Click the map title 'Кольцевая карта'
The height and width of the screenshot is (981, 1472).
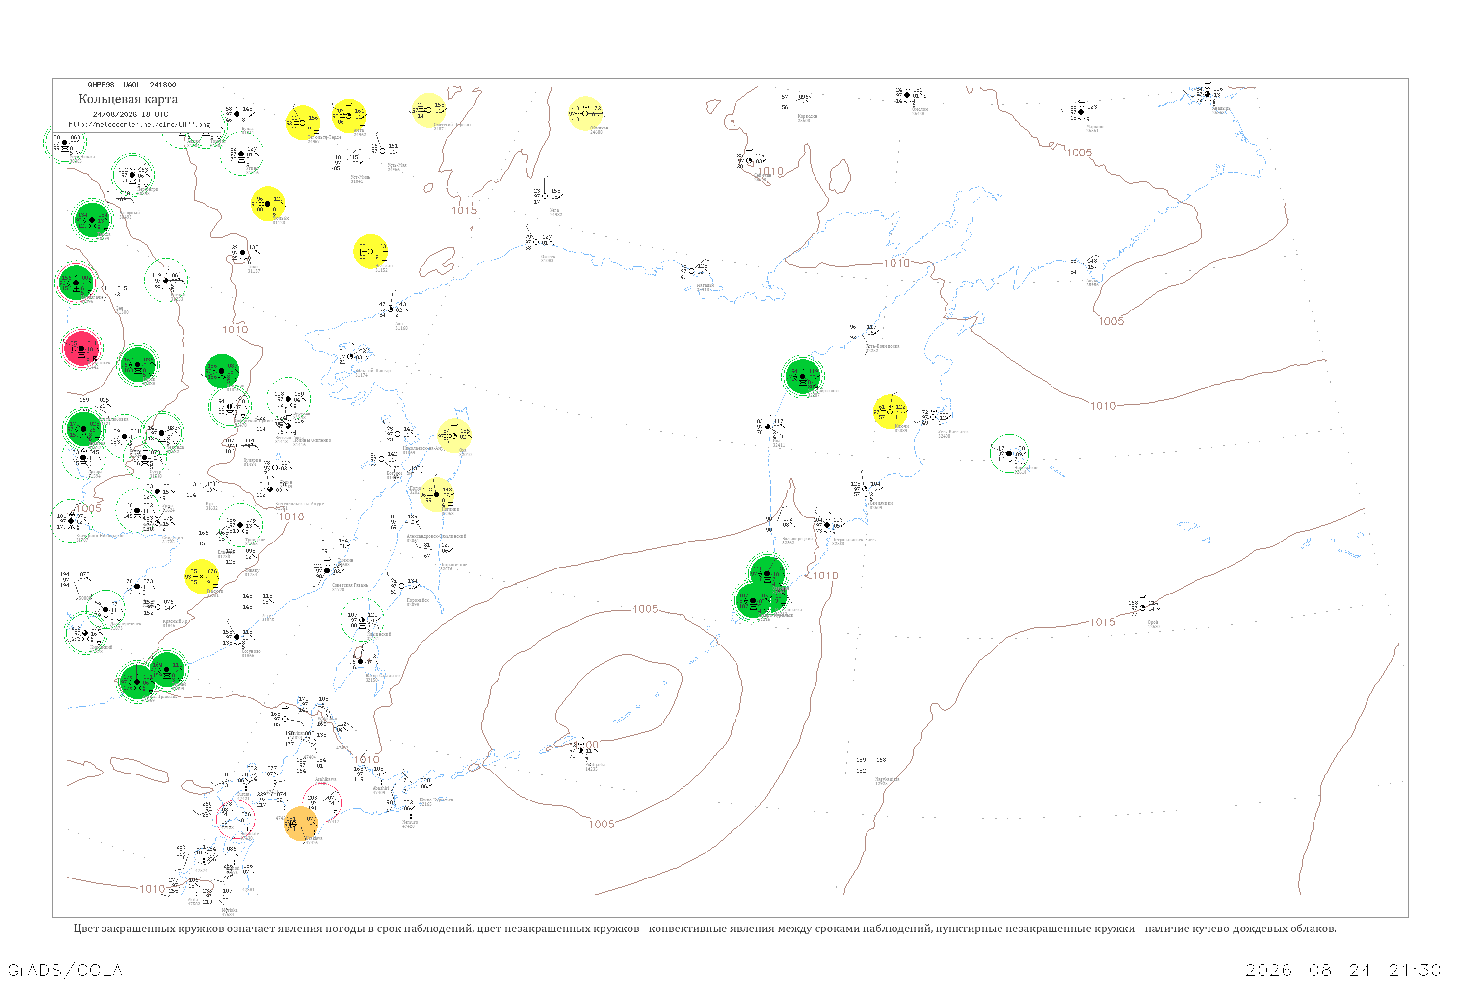(x=128, y=99)
